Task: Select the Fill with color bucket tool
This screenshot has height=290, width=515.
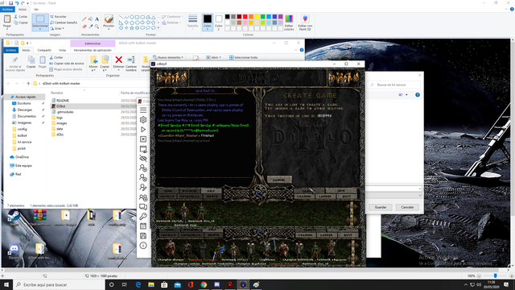Action: pyautogui.click(x=91, y=19)
